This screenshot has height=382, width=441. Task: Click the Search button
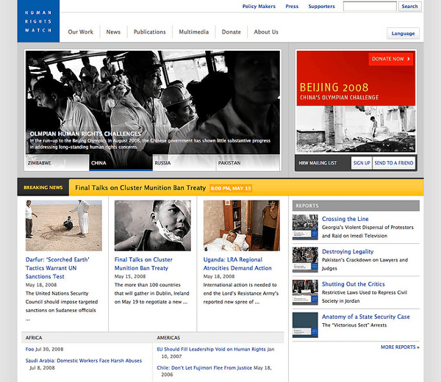[410, 6]
